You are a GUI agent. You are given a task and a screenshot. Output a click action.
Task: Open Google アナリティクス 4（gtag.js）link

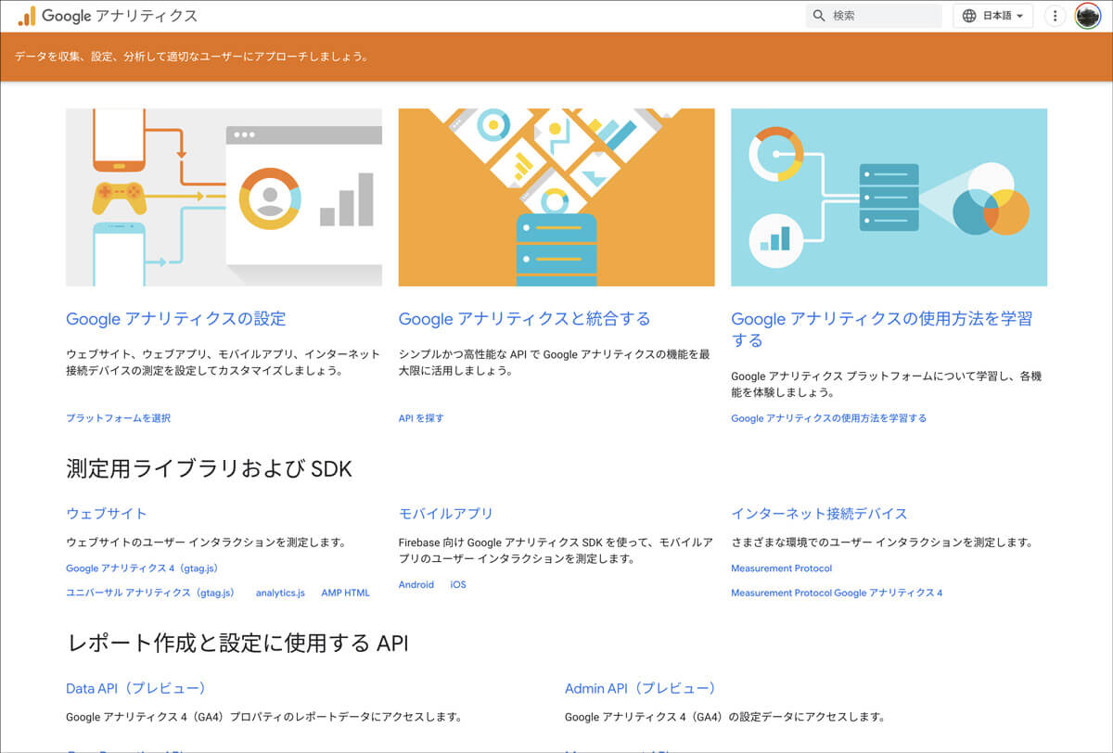coord(142,568)
